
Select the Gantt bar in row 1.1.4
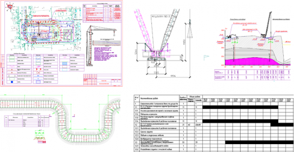pos(240,121)
